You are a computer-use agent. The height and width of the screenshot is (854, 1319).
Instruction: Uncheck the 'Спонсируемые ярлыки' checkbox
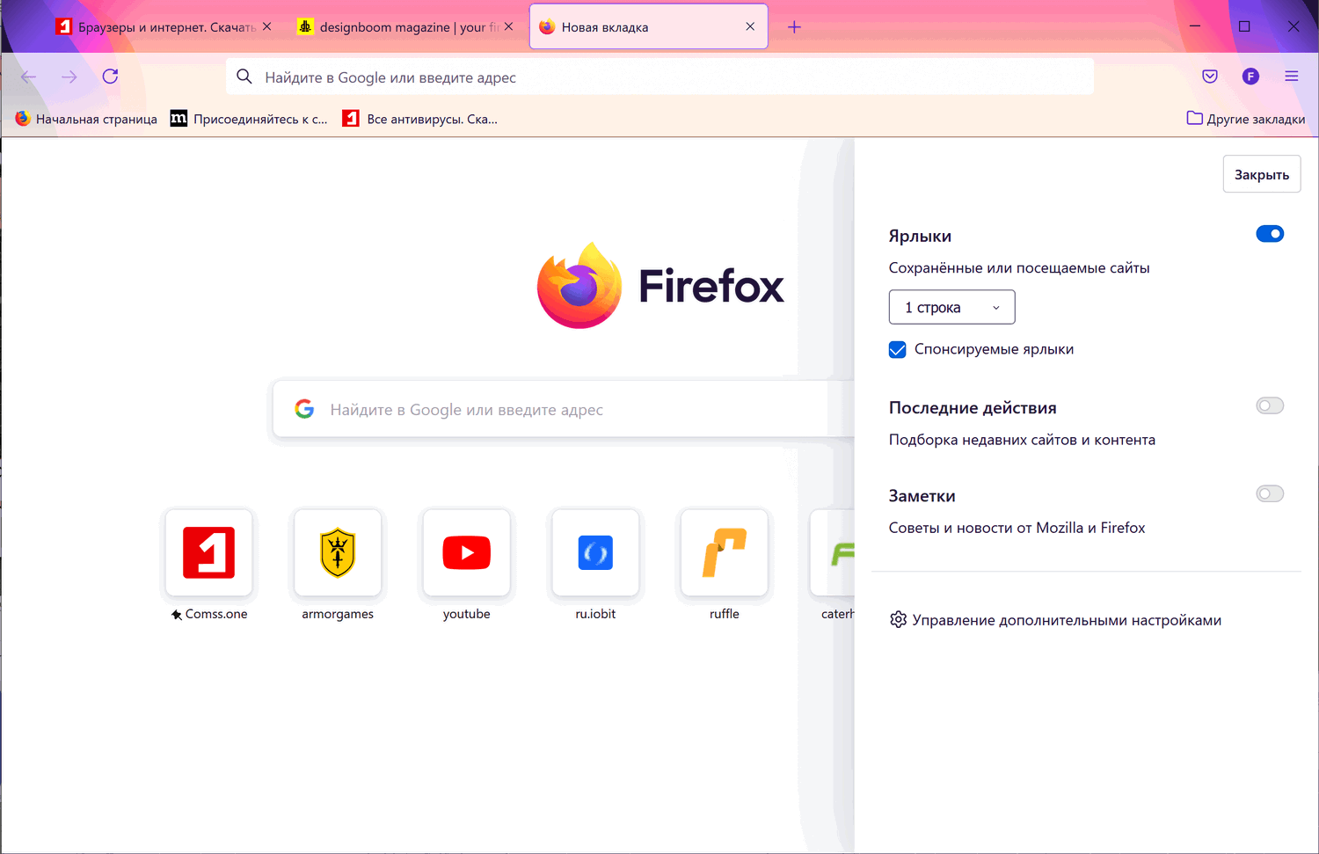click(898, 350)
